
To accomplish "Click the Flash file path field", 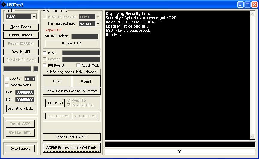I will click(x=81, y=53).
